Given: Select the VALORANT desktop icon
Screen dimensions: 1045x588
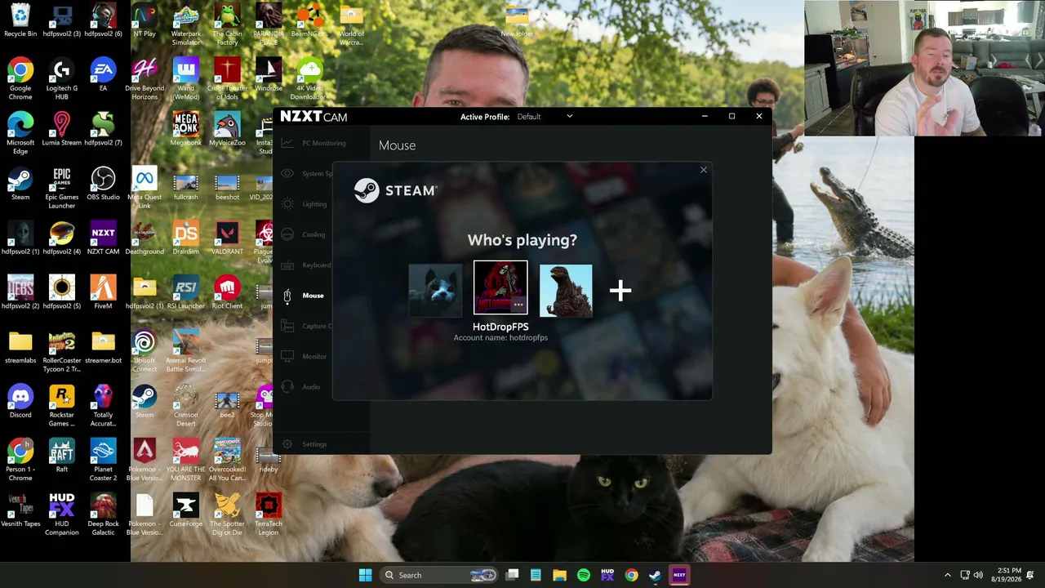Looking at the screenshot, I should 227,238.
